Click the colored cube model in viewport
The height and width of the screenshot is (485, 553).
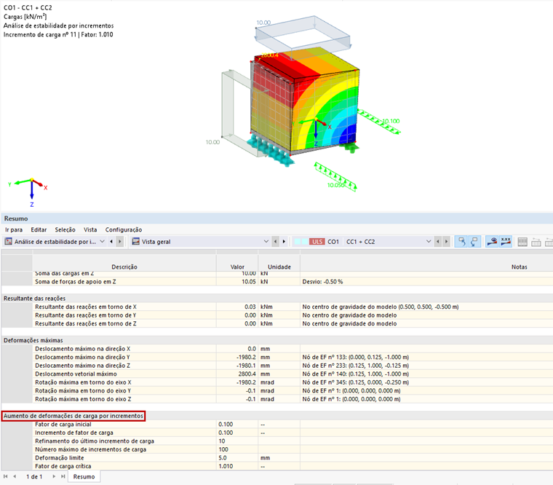coord(305,100)
